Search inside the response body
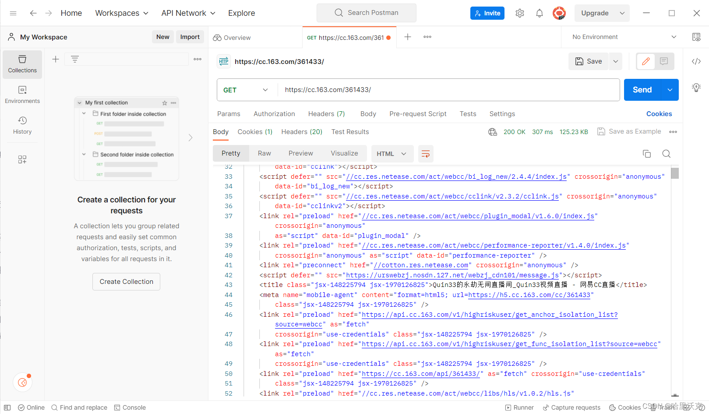This screenshot has width=709, height=414. click(x=667, y=154)
